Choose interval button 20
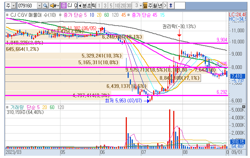This screenshot has width=250, height=158. 123,6
